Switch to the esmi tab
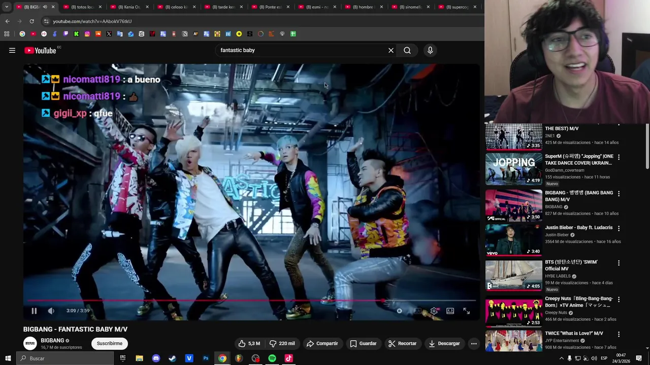650x365 pixels. 316,7
